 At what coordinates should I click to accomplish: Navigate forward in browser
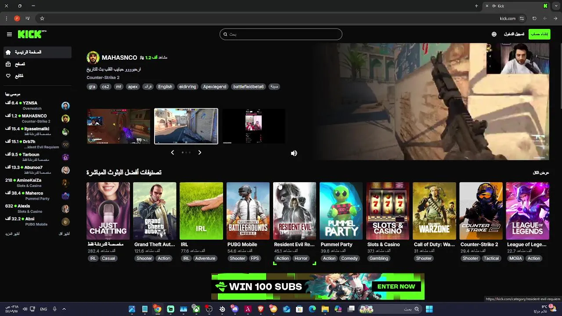tap(545, 18)
